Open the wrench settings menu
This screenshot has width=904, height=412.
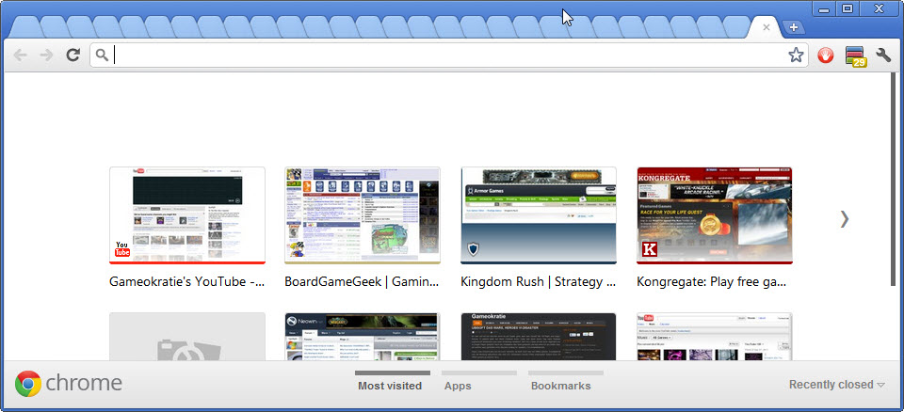[883, 55]
